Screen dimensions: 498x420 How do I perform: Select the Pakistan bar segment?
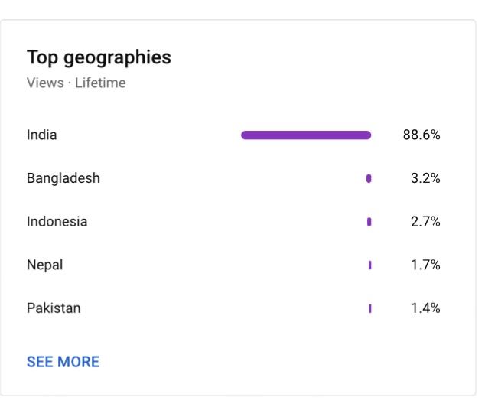click(x=370, y=308)
